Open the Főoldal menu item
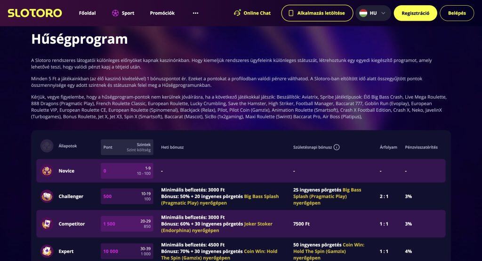 [x=87, y=13]
